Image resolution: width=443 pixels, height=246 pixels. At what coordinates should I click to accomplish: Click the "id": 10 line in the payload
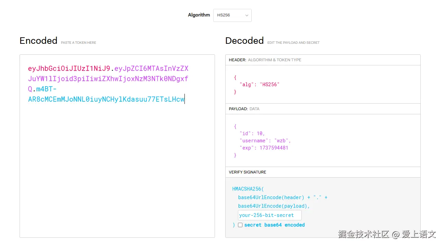(x=252, y=133)
